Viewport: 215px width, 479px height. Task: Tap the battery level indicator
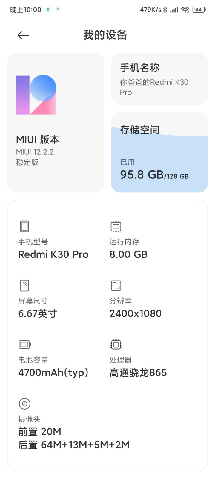(199, 10)
